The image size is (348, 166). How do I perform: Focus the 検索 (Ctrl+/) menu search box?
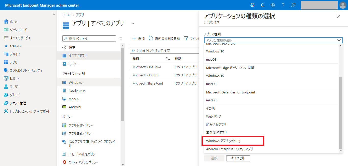[89, 38]
